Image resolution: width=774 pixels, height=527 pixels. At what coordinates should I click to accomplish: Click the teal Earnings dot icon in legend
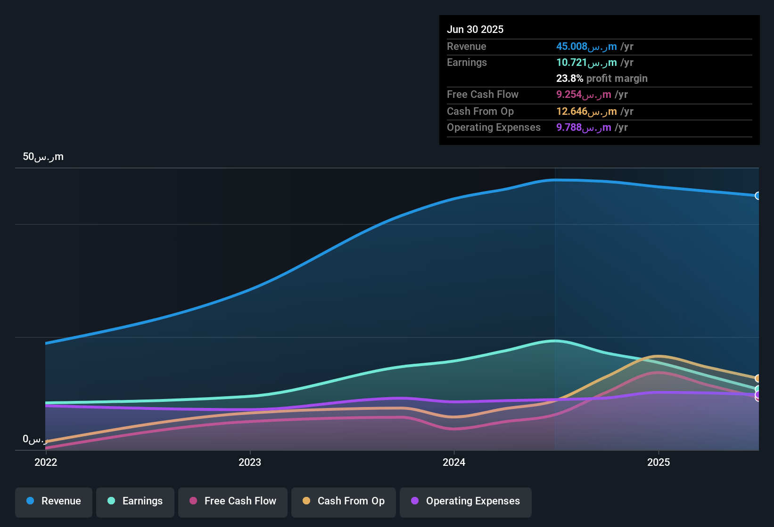(111, 501)
